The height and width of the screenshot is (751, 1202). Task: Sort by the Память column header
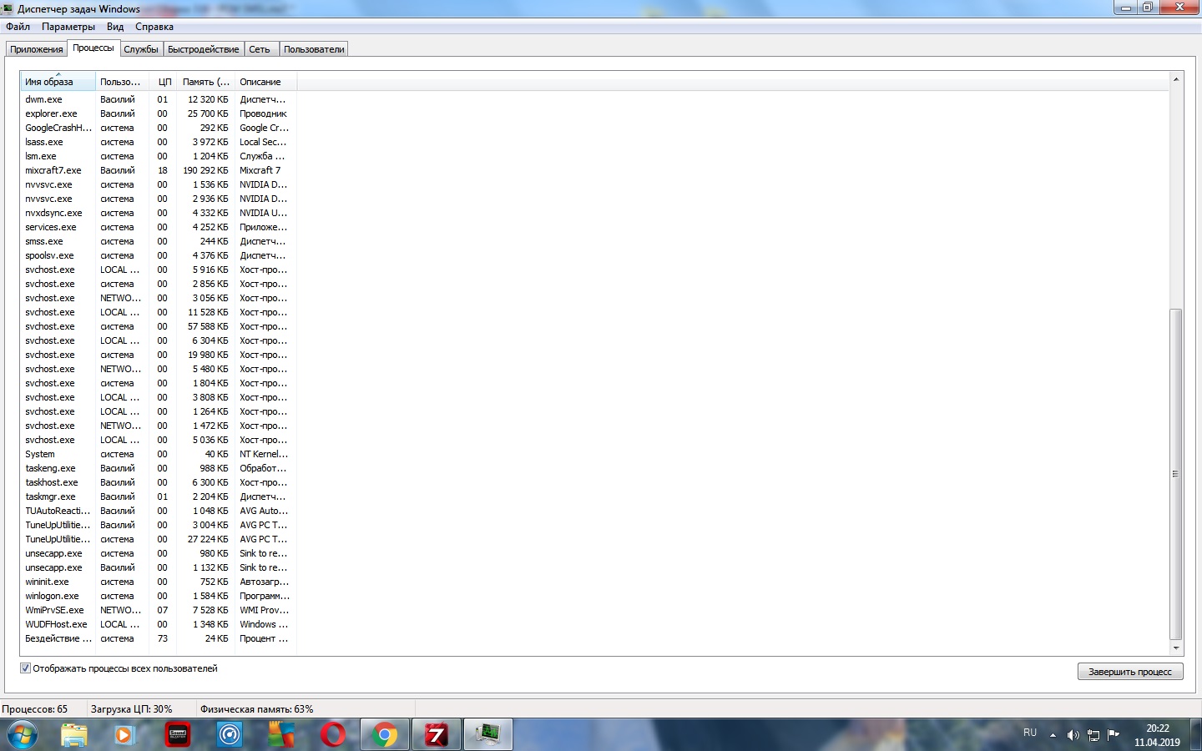point(205,82)
